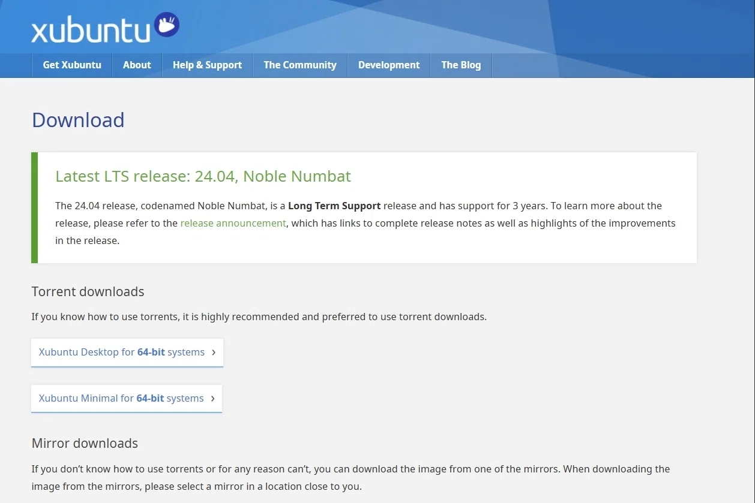This screenshot has width=755, height=503.
Task: Select the Development menu item
Action: point(389,65)
